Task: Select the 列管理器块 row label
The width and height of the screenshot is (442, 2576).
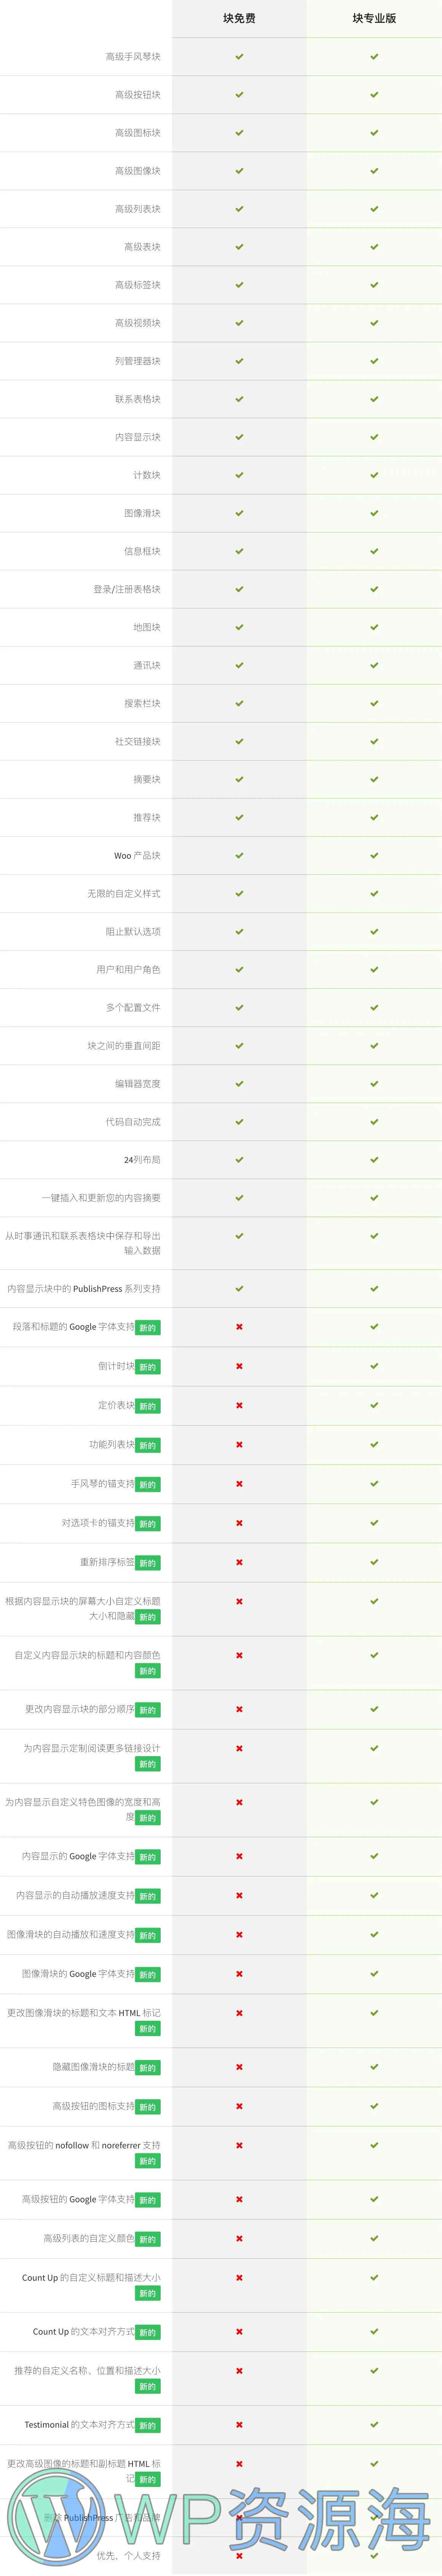Action: (x=137, y=361)
